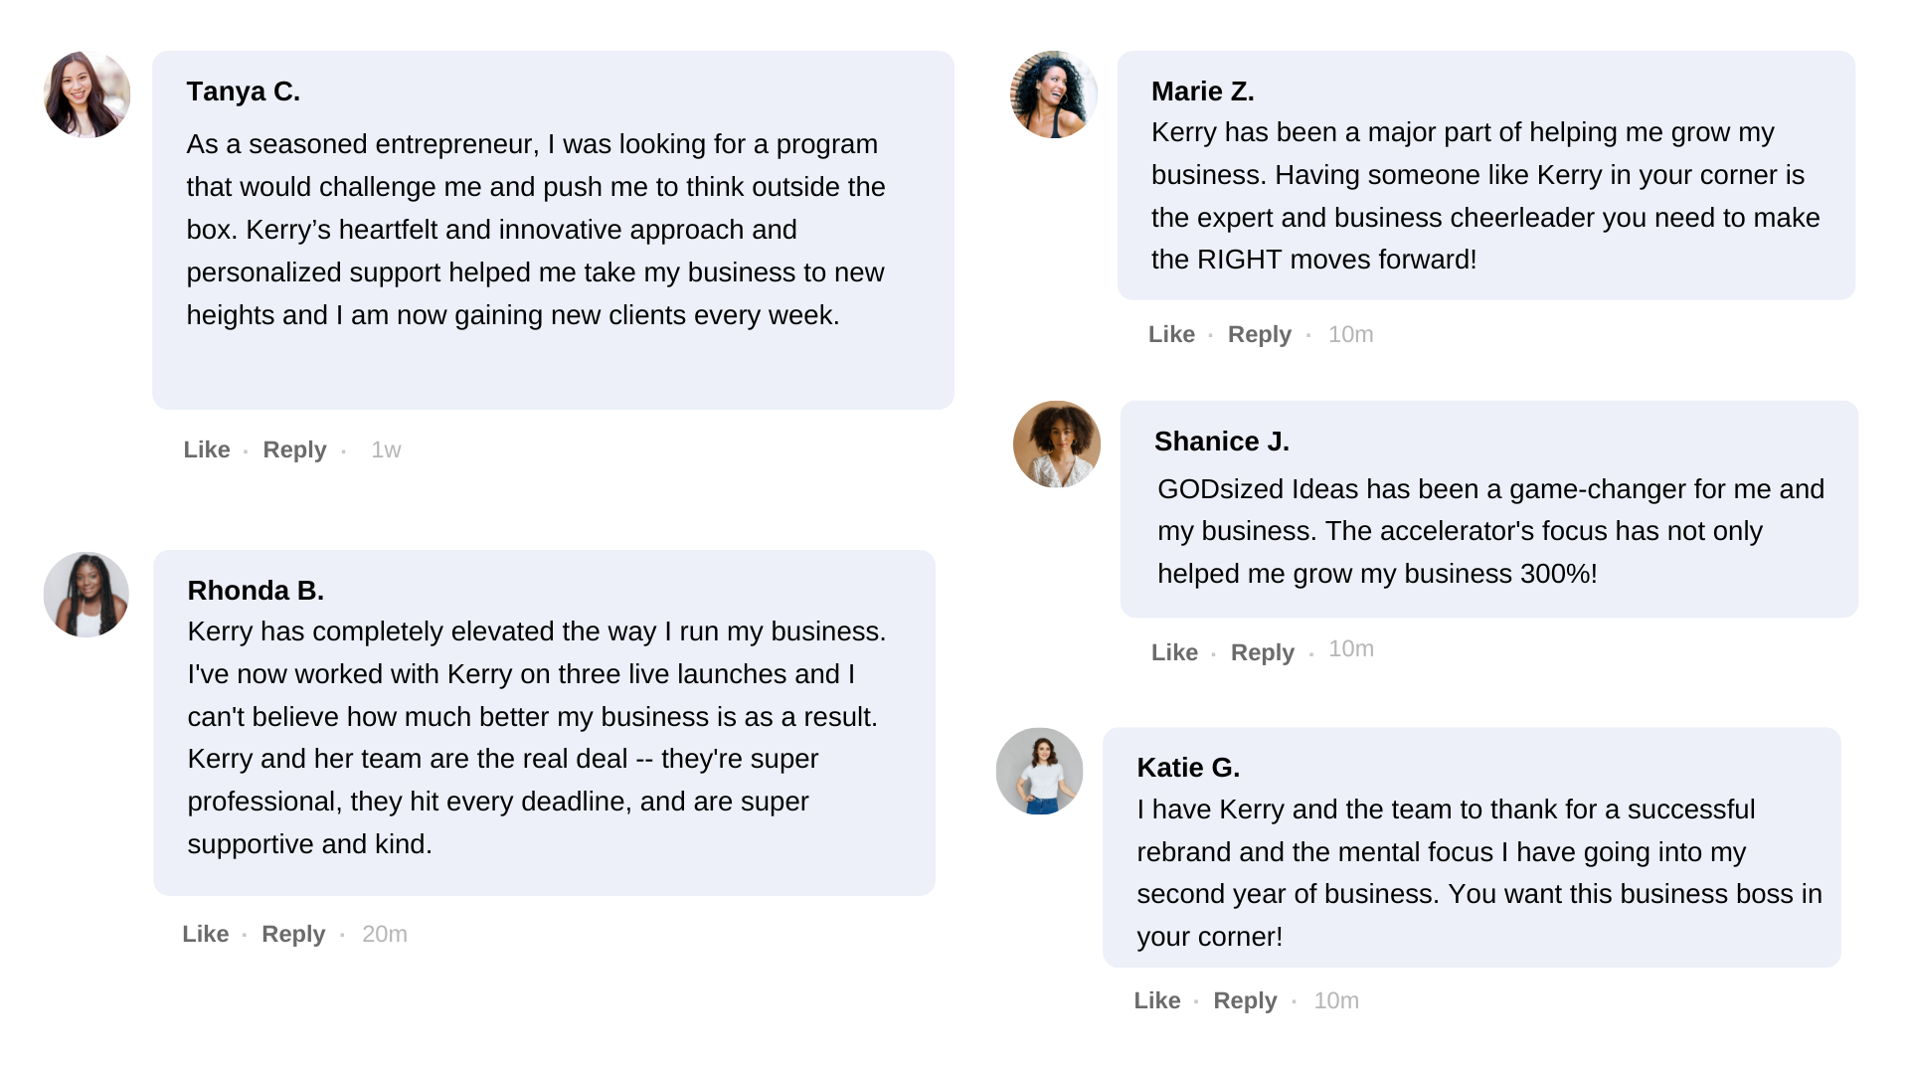Screen dimensions: 1909x1074
Task: Reply to Marie Z.'s comment
Action: (x=1259, y=334)
